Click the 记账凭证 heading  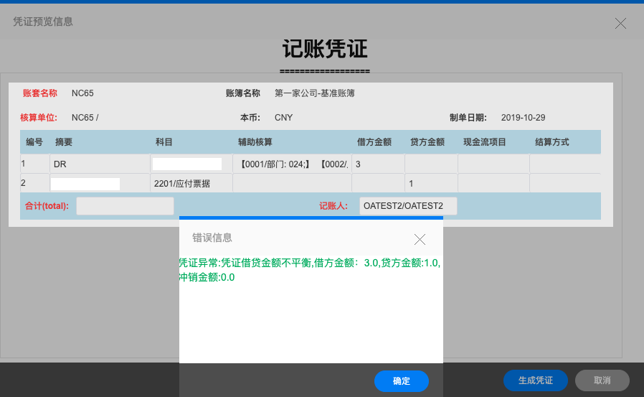324,49
